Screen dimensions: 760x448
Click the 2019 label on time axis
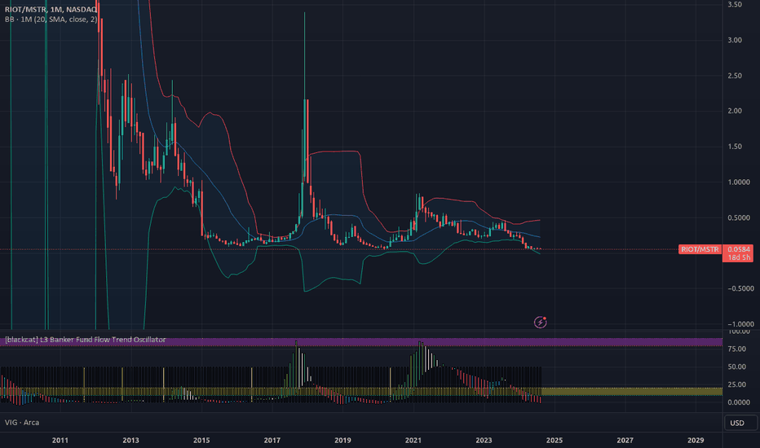pyautogui.click(x=342, y=440)
